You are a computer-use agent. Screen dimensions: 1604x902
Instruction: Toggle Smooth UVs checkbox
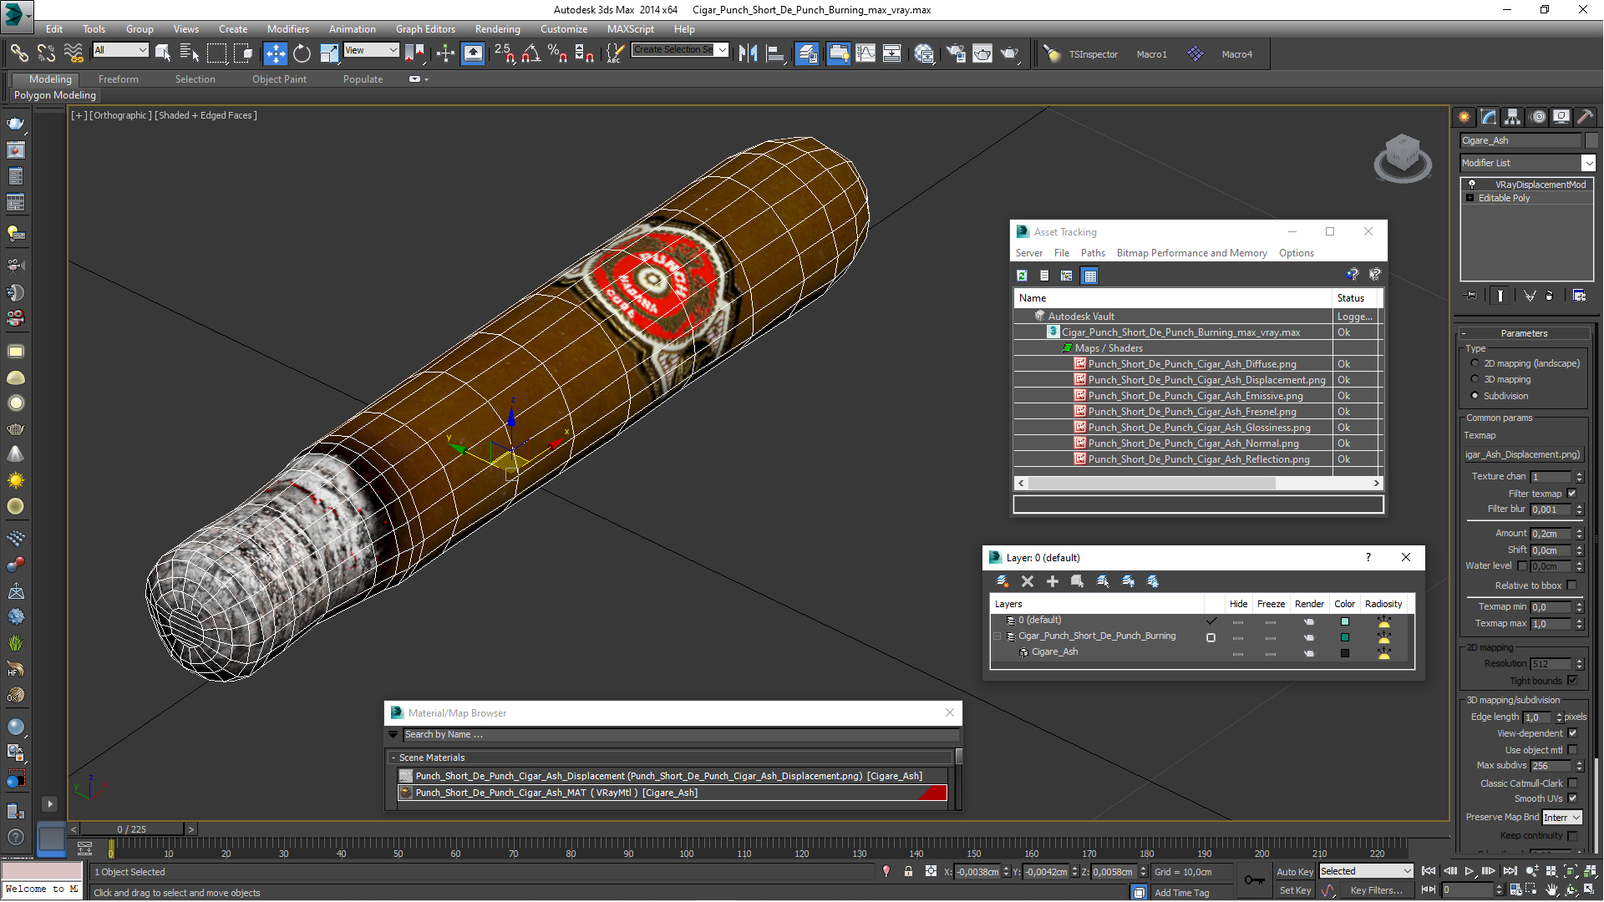(x=1572, y=798)
